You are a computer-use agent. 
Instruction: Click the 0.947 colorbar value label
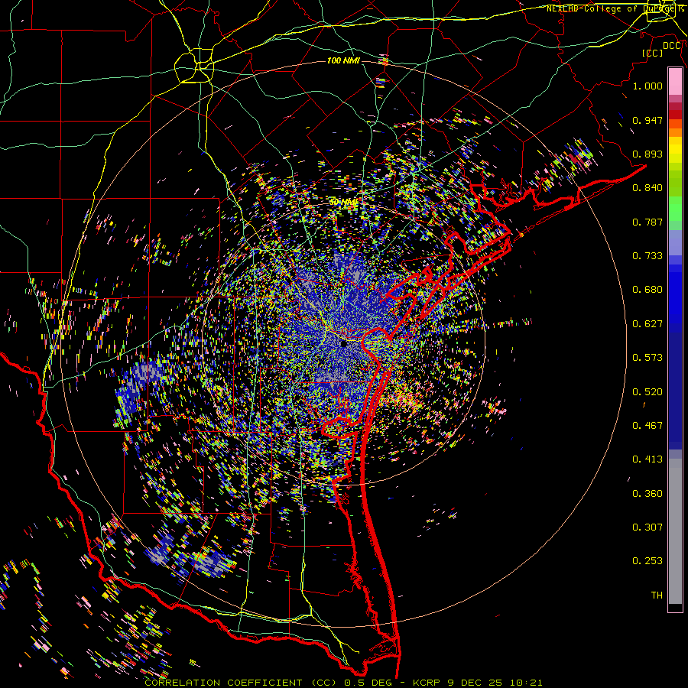pyautogui.click(x=647, y=120)
